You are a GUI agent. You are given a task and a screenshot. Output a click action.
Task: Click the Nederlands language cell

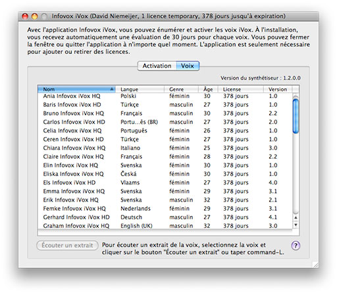[x=136, y=209]
